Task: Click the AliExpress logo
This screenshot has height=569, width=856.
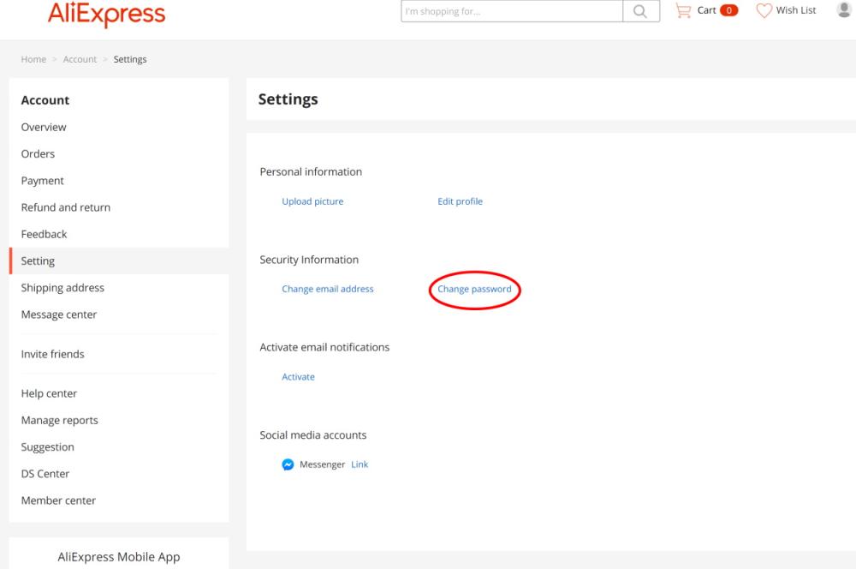Action: pos(106,14)
